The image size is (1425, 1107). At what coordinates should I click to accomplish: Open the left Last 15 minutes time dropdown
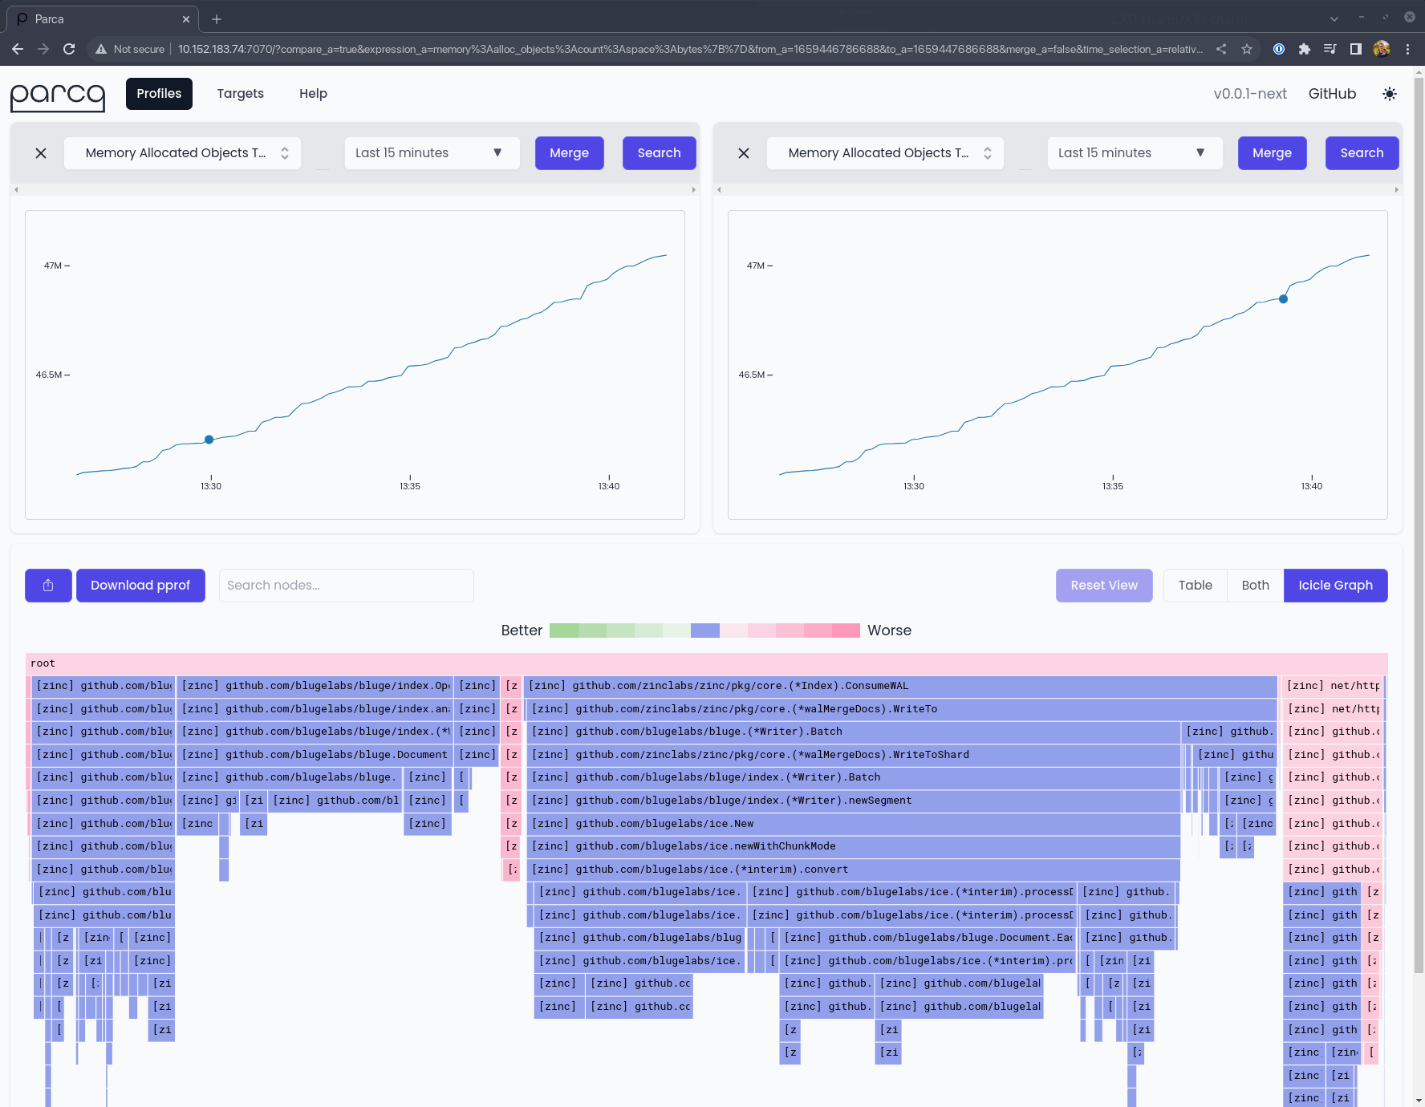pos(432,153)
